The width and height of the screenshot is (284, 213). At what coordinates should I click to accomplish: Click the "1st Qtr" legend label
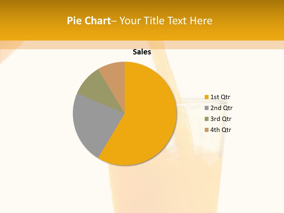(220, 97)
